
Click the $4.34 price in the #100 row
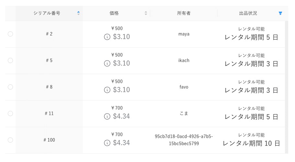tap(121, 143)
